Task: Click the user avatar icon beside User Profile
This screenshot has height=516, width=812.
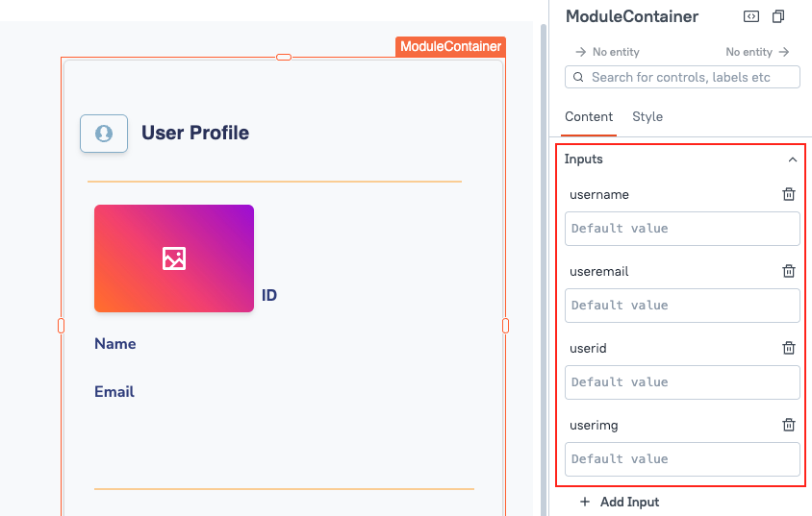Action: point(104,134)
